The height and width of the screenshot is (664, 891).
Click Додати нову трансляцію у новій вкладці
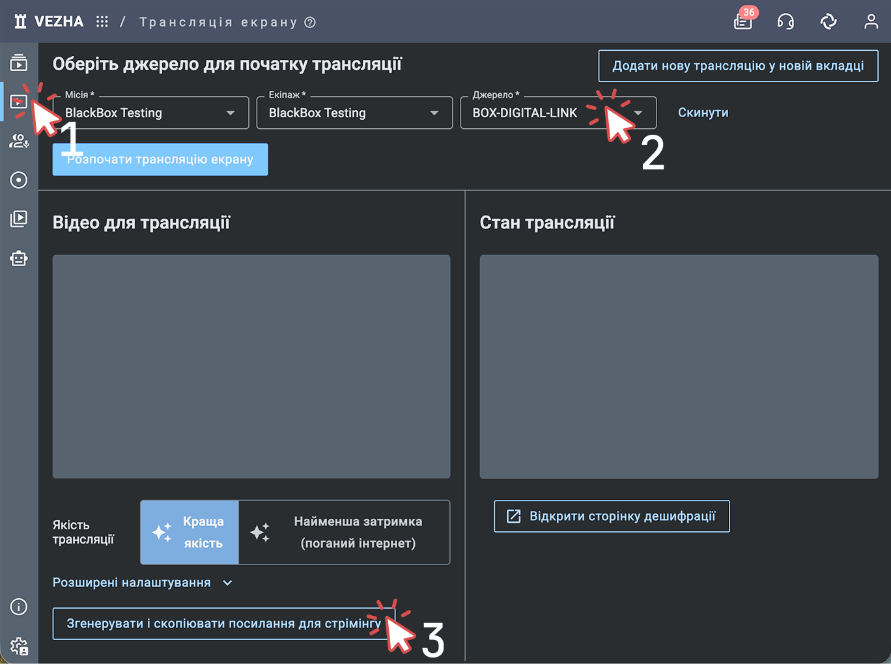point(738,66)
